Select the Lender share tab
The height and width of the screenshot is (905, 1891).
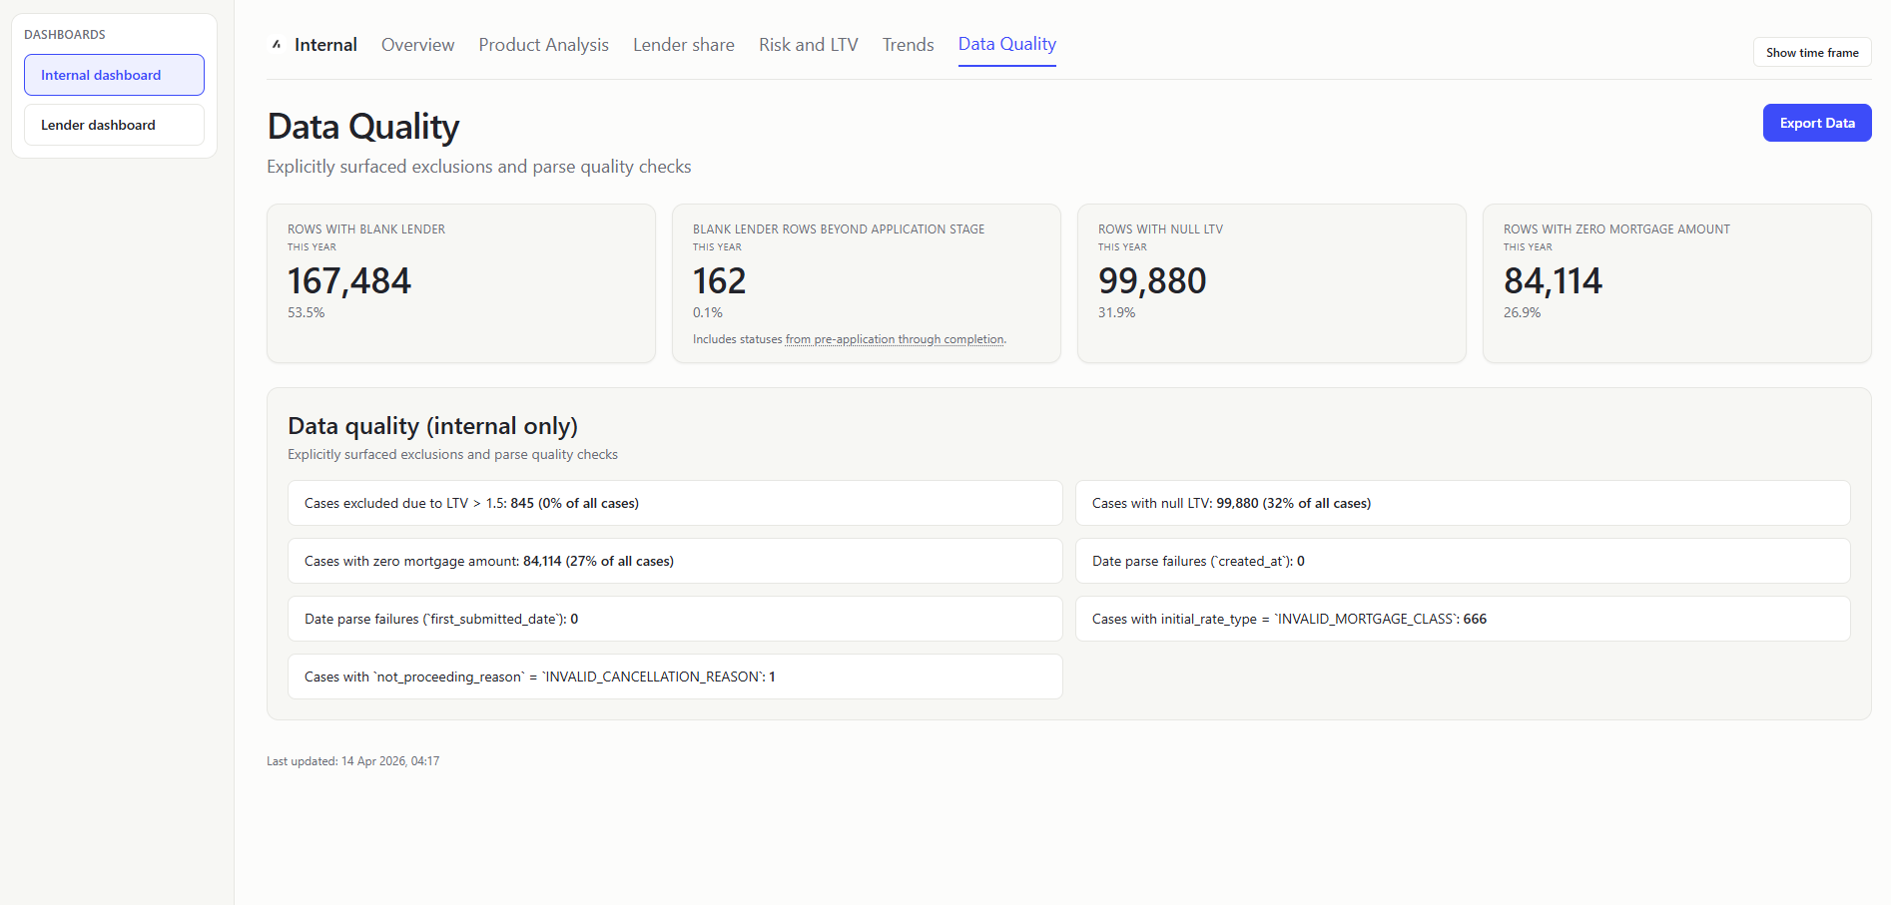tap(683, 44)
